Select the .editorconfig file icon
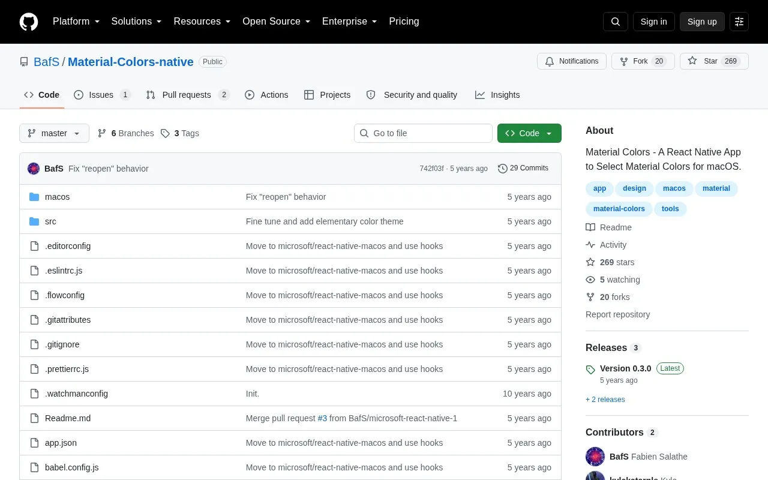 point(34,246)
